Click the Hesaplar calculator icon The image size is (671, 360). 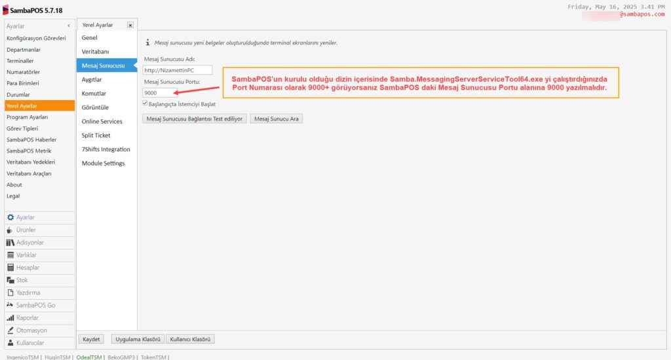(x=10, y=268)
